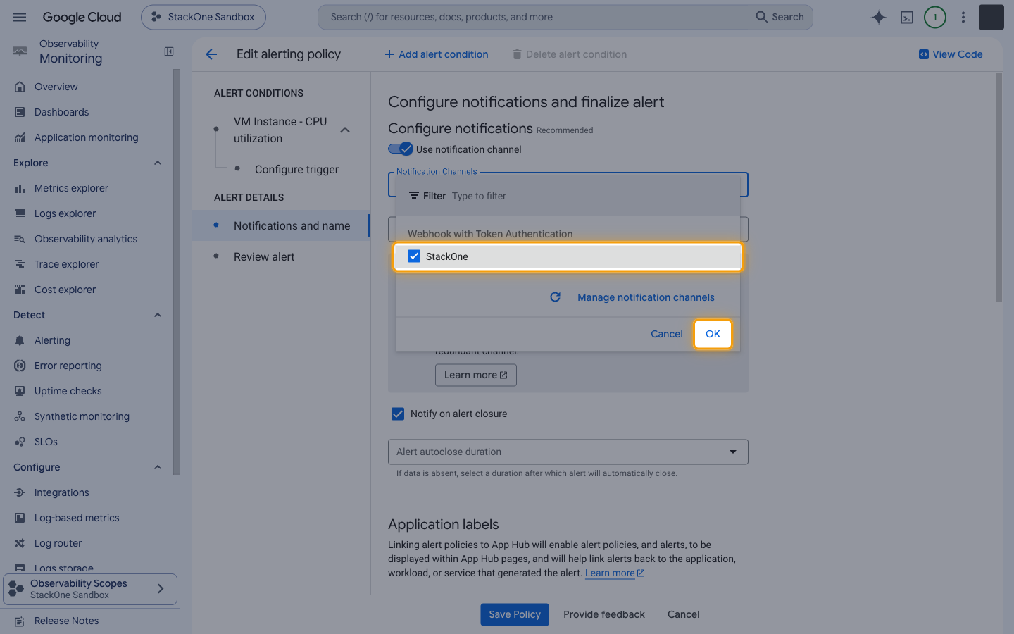1014x634 pixels.
Task: Open the StackOne Sandbox project picker
Action: point(204,17)
